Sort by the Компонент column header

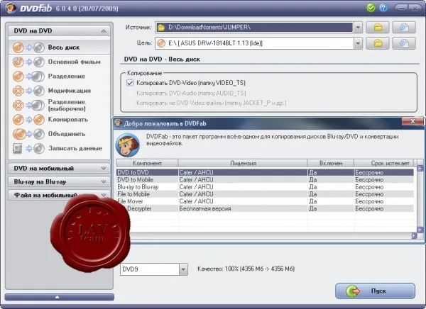pyautogui.click(x=147, y=163)
